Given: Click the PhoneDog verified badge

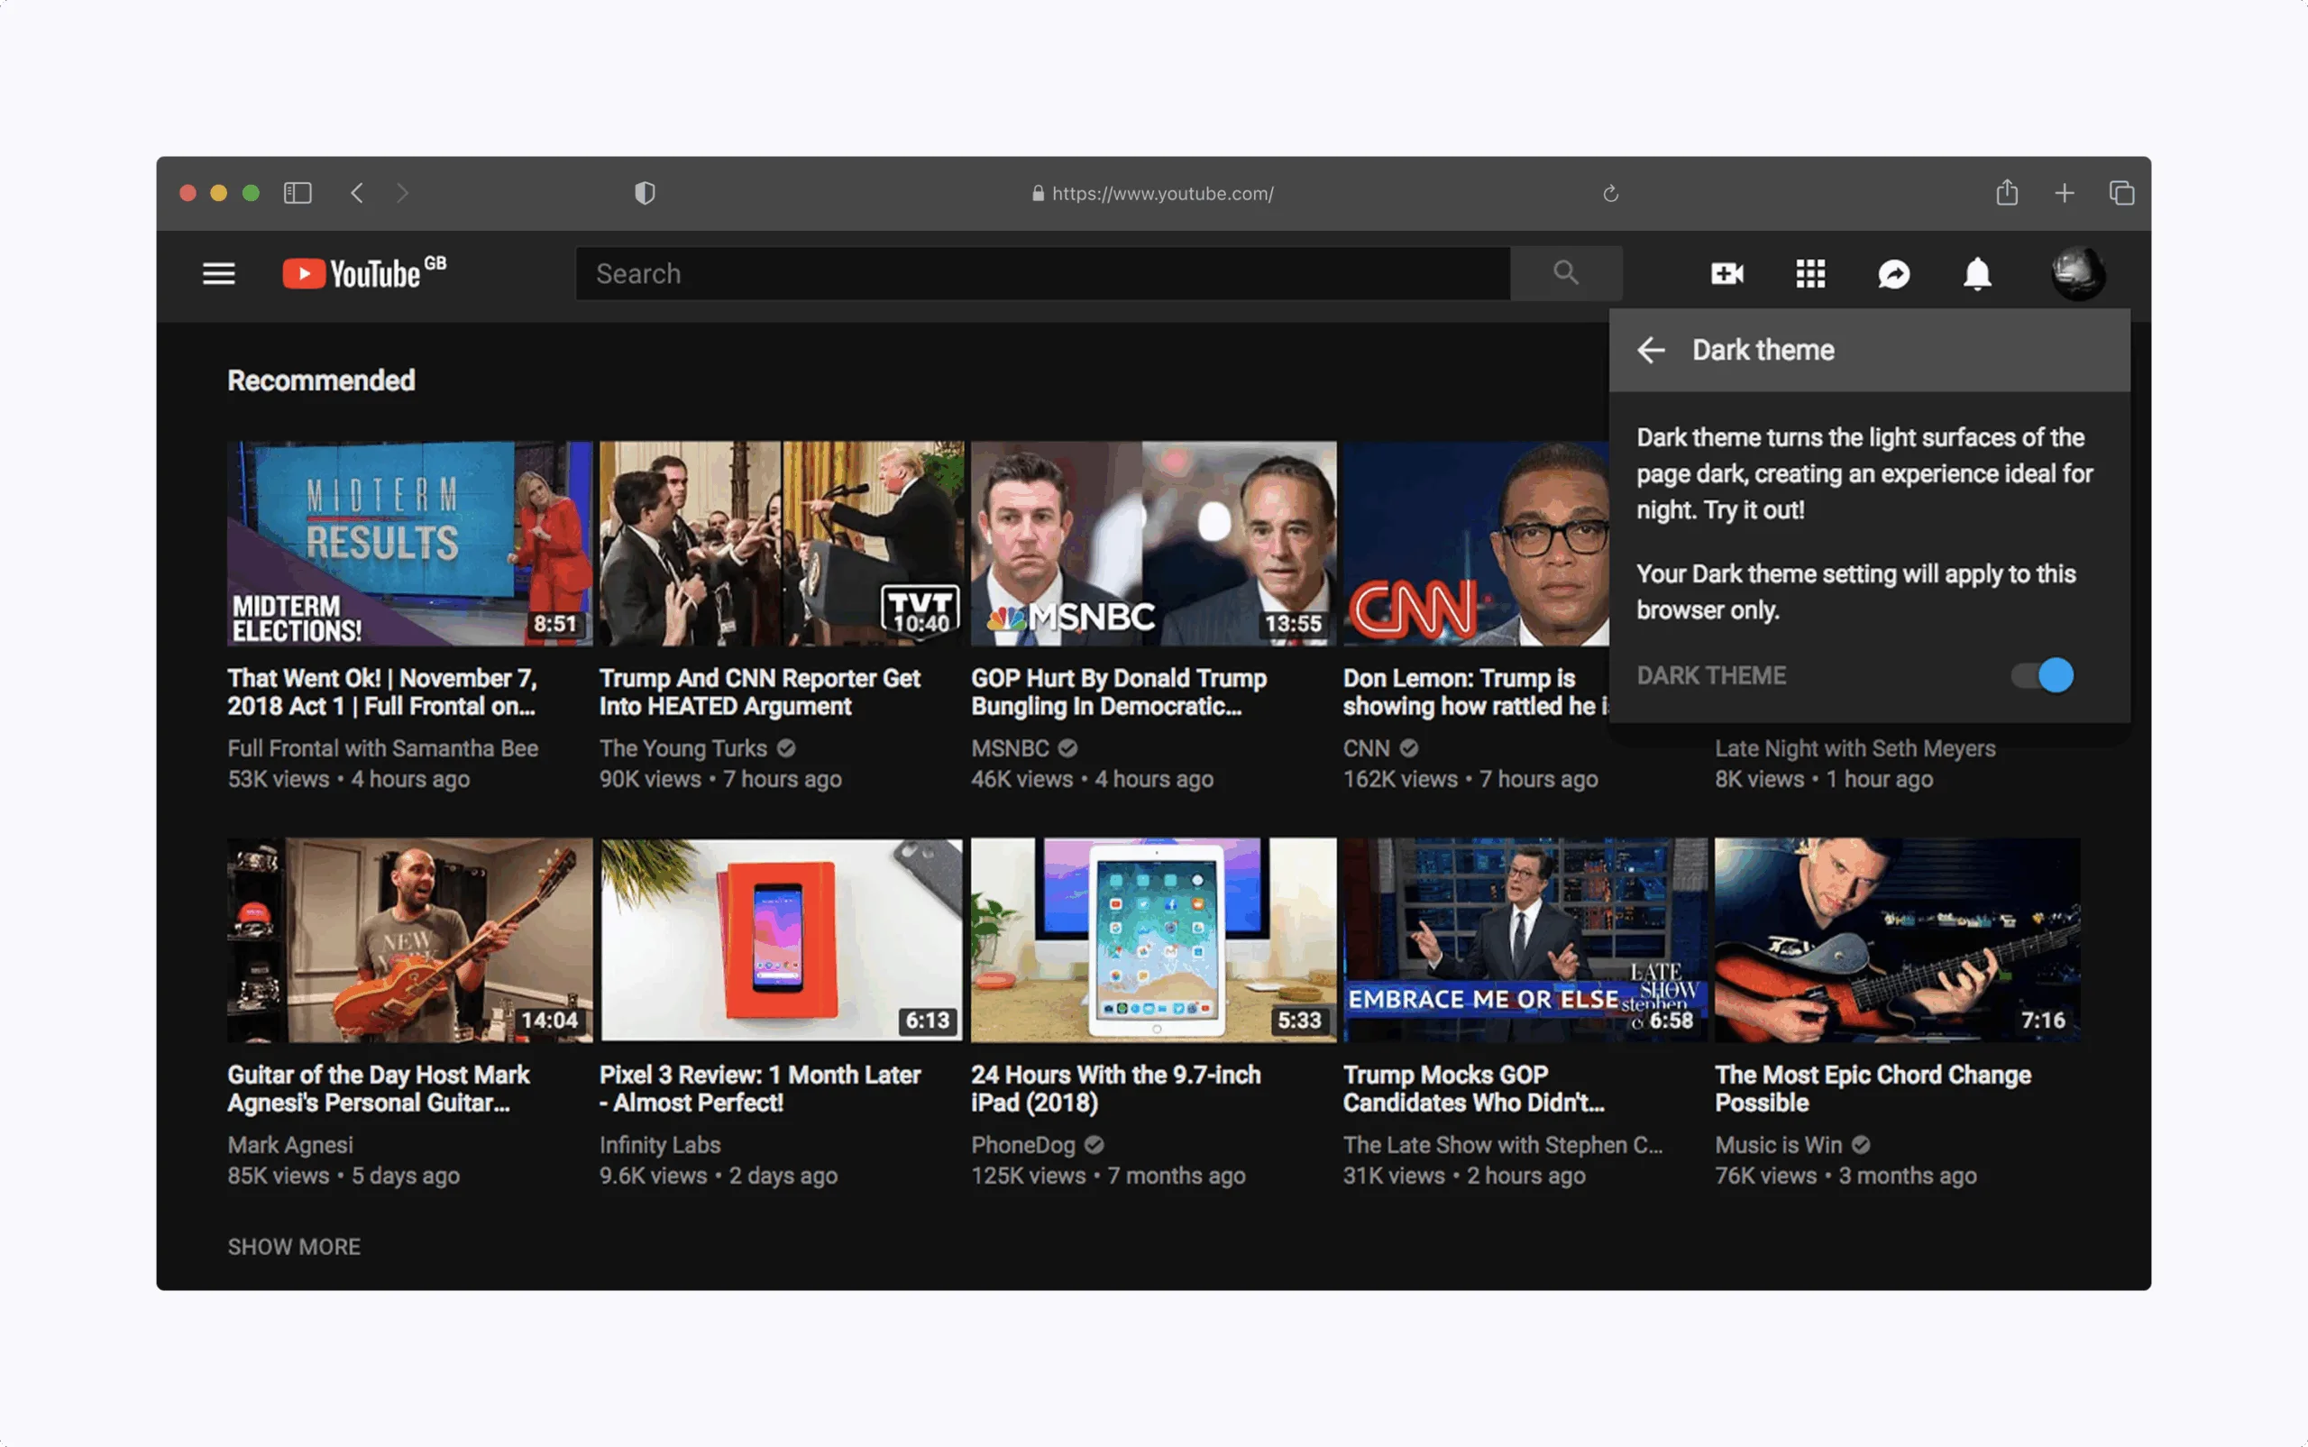Looking at the screenshot, I should (x=1094, y=1145).
